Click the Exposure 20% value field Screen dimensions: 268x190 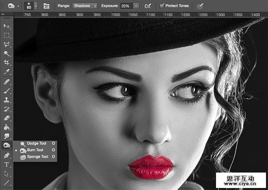pos(126,6)
